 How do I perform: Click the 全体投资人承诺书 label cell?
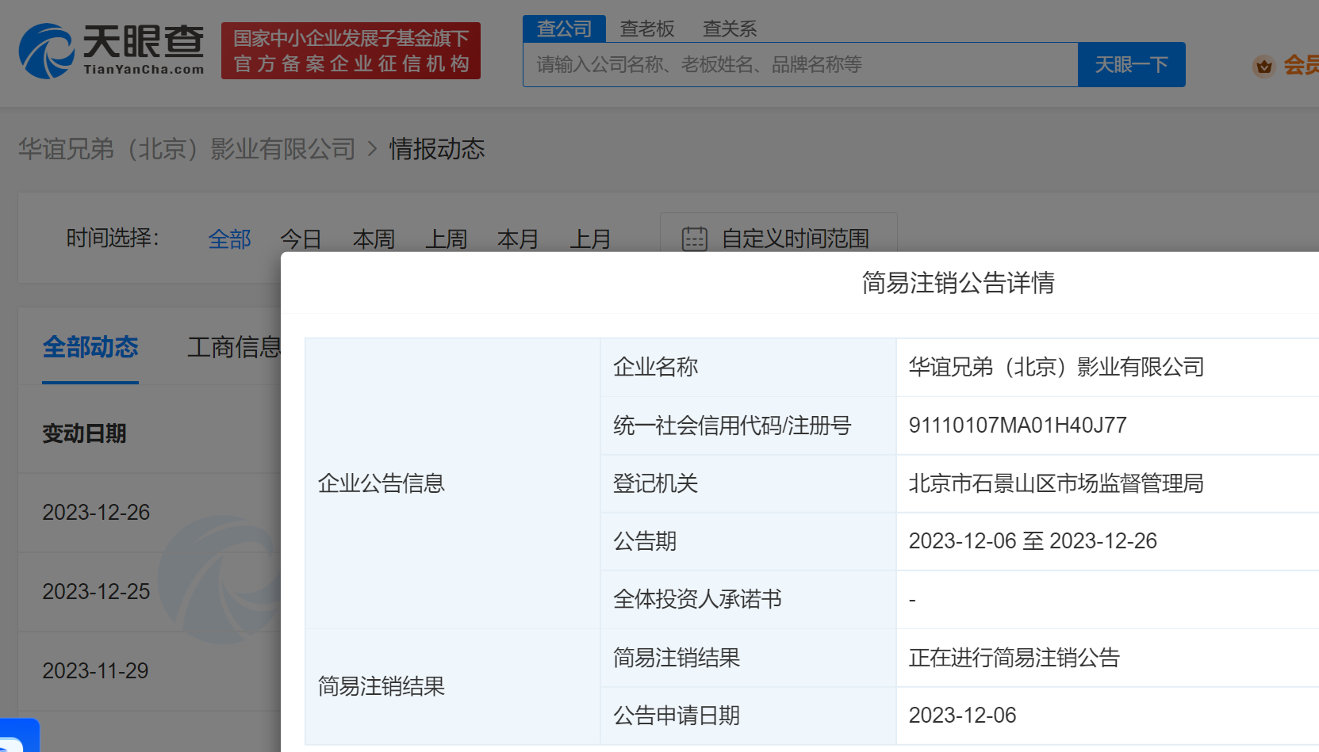[748, 599]
